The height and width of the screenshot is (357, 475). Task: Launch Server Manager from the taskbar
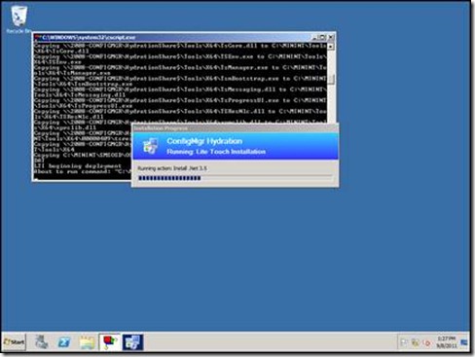42,342
